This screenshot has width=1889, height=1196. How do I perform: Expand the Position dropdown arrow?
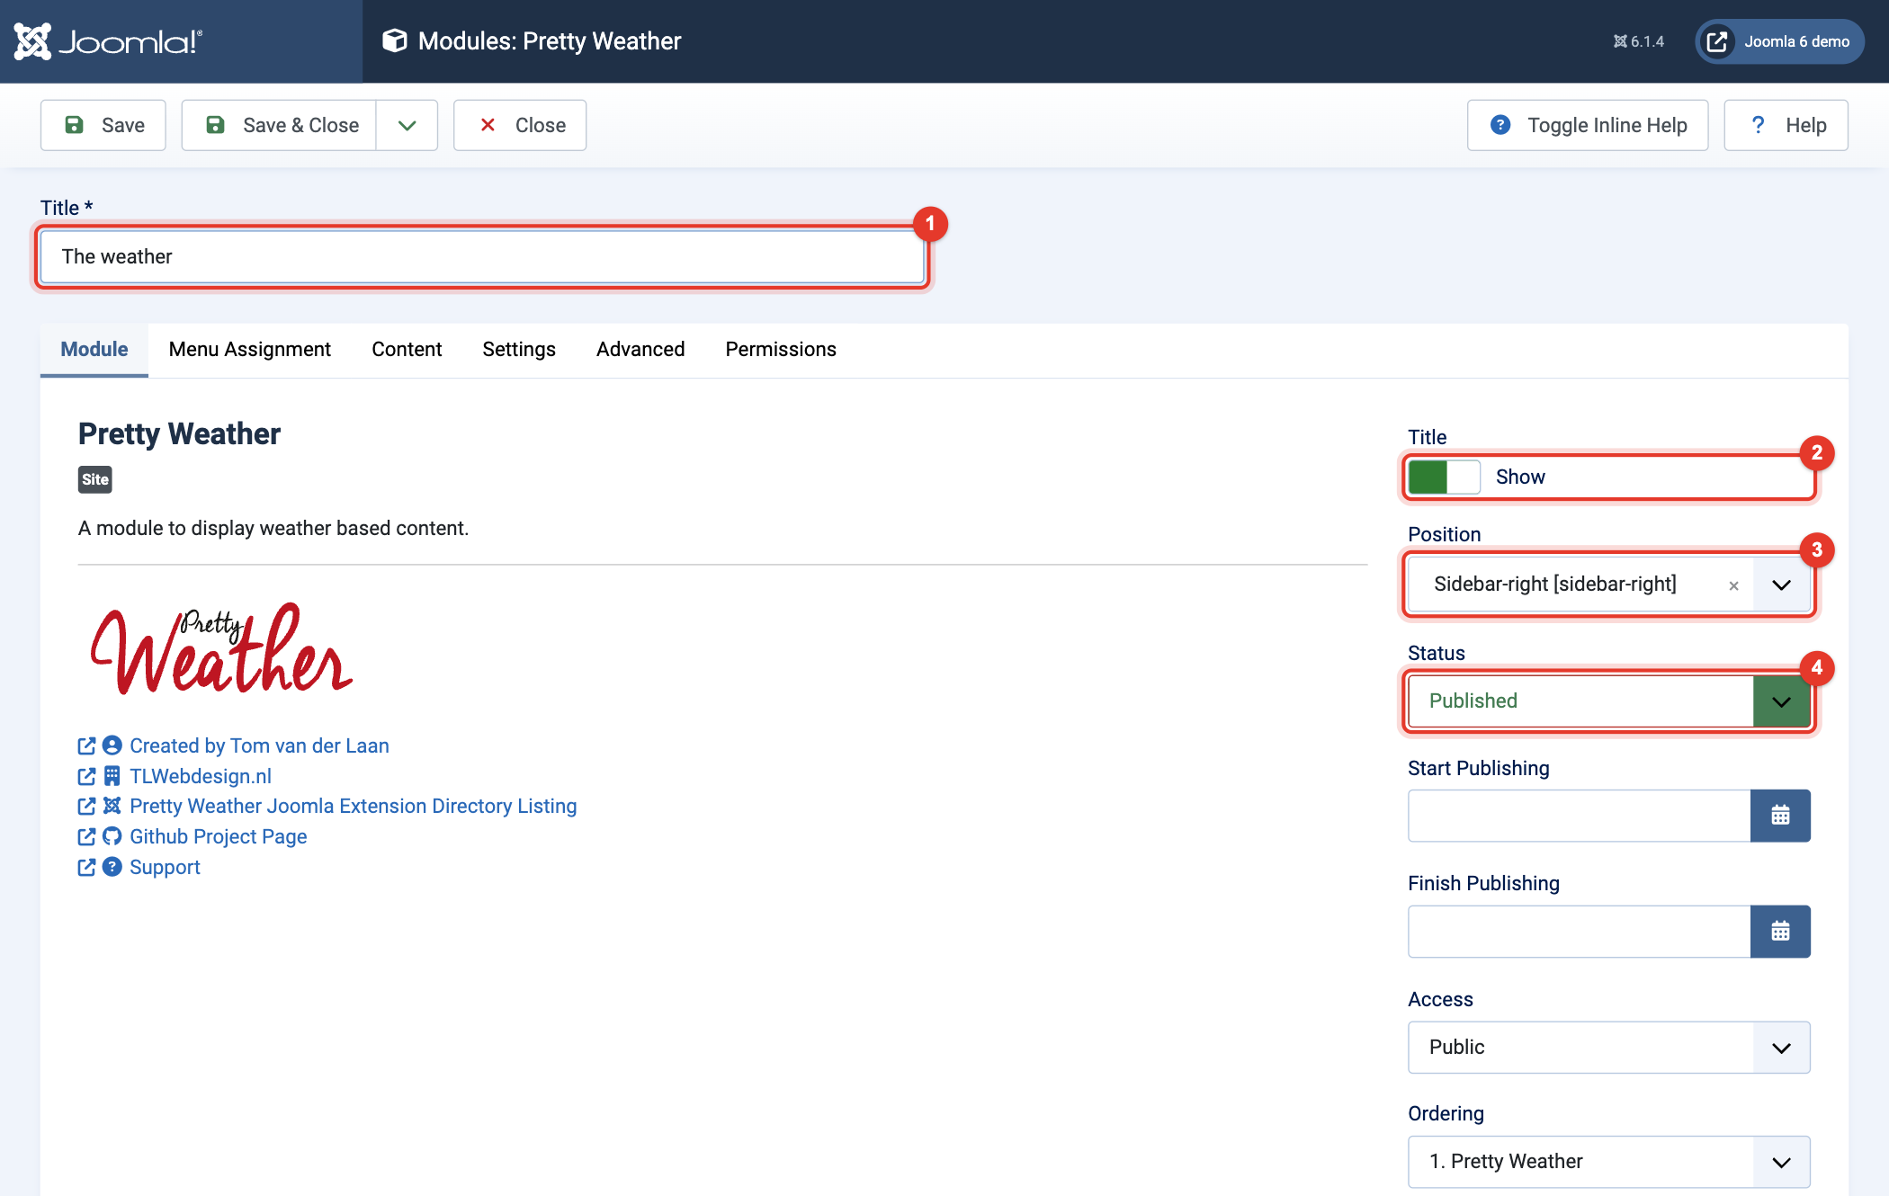[x=1781, y=585]
